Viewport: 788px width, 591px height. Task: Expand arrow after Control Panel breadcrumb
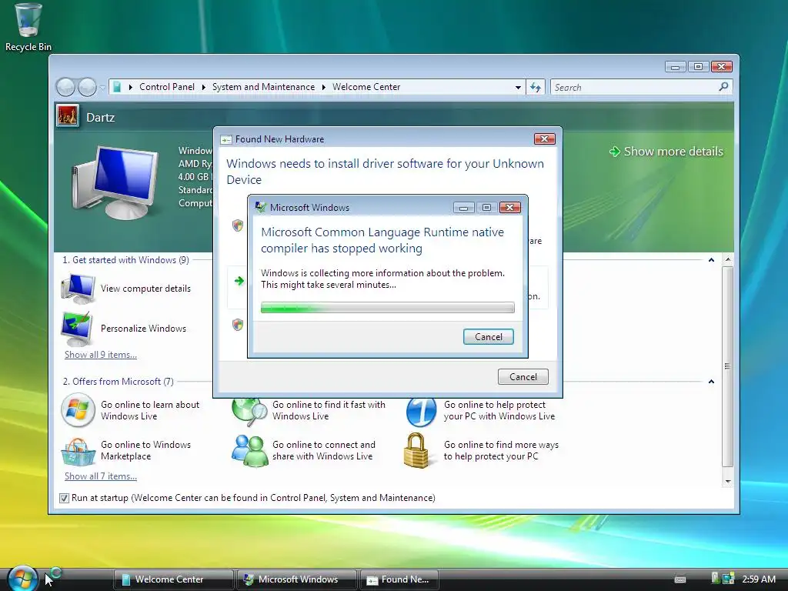click(x=203, y=87)
